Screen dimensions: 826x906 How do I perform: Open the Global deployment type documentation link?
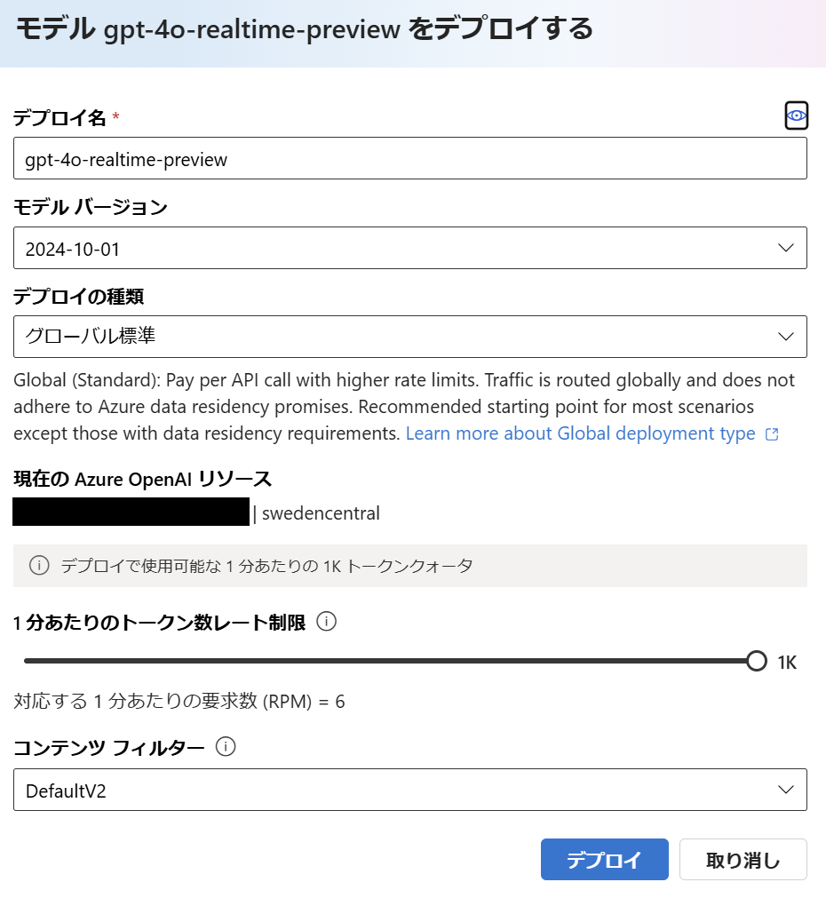pyautogui.click(x=582, y=433)
